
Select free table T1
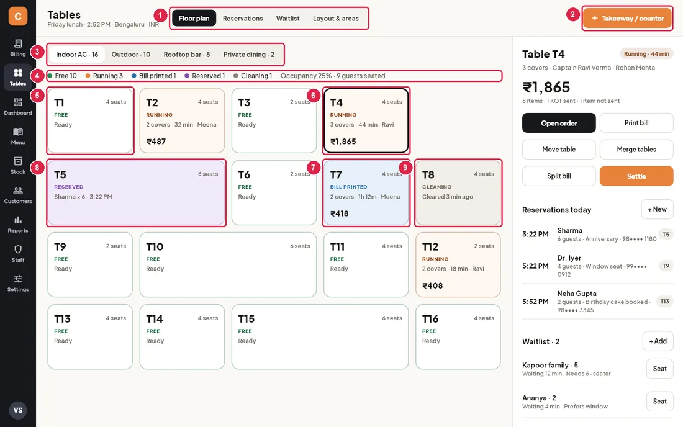(90, 120)
